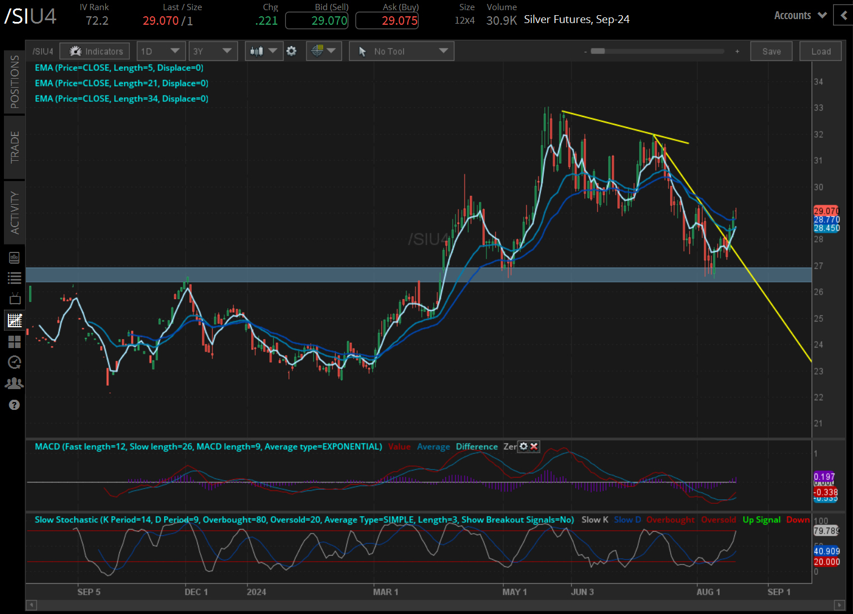Click the Save button
The image size is (853, 614).
(771, 51)
